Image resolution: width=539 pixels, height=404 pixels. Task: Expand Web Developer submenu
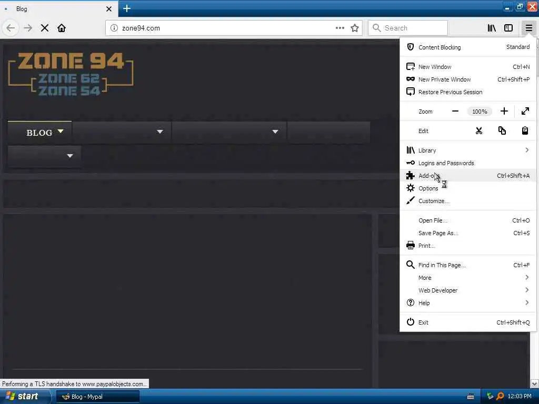coord(468,290)
